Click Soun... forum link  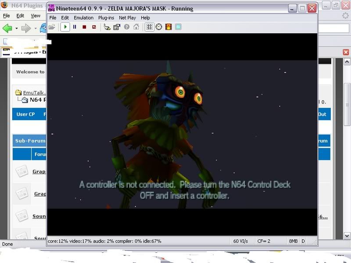click(x=39, y=216)
